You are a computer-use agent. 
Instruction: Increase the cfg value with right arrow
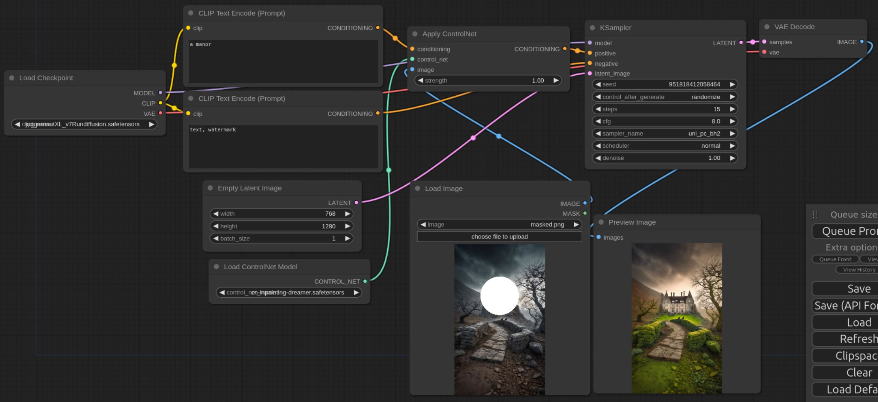pos(732,121)
